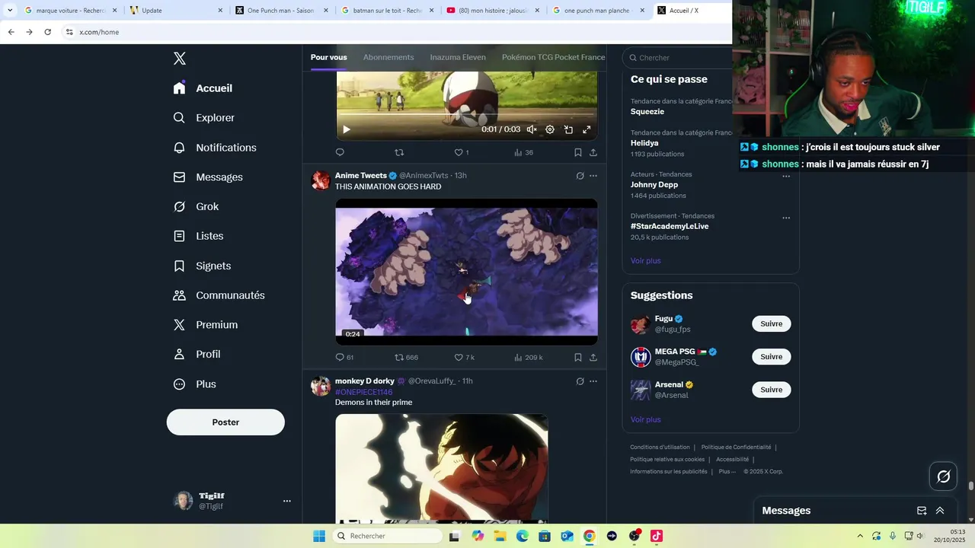Open more options on monkey D dorky post
This screenshot has height=548, width=975.
click(x=593, y=381)
